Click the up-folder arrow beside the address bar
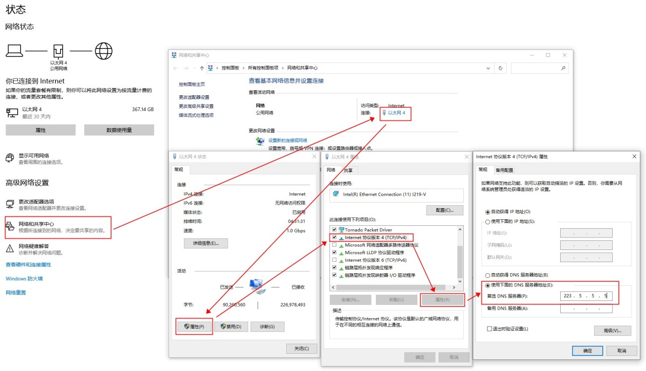646x371 pixels. (202, 68)
